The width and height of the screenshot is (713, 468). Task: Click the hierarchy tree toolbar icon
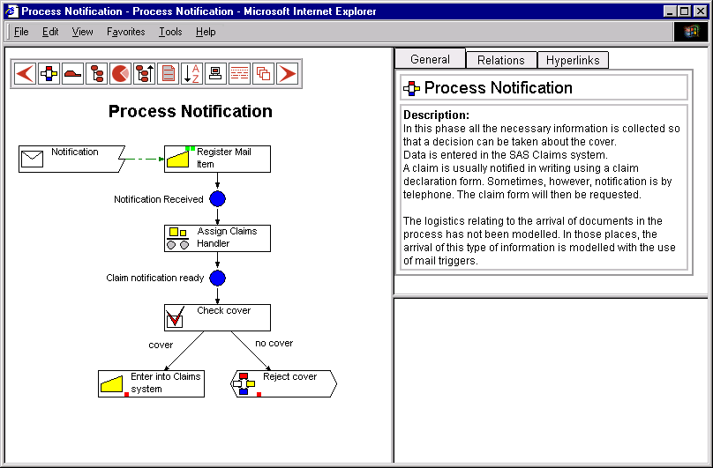coord(96,73)
